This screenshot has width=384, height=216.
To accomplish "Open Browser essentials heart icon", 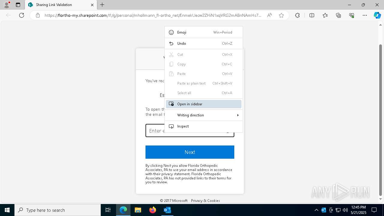I will [352, 15].
